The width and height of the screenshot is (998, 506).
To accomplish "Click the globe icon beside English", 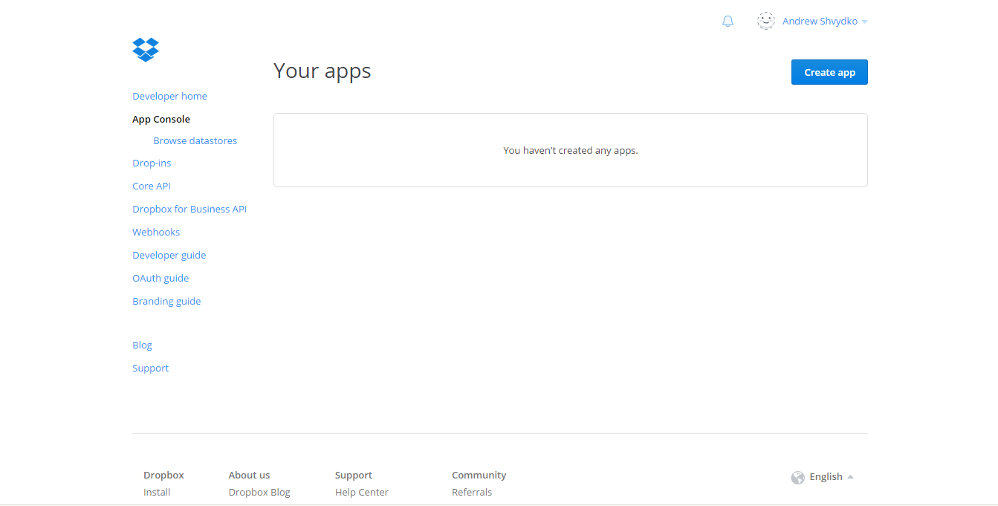I will pos(798,477).
